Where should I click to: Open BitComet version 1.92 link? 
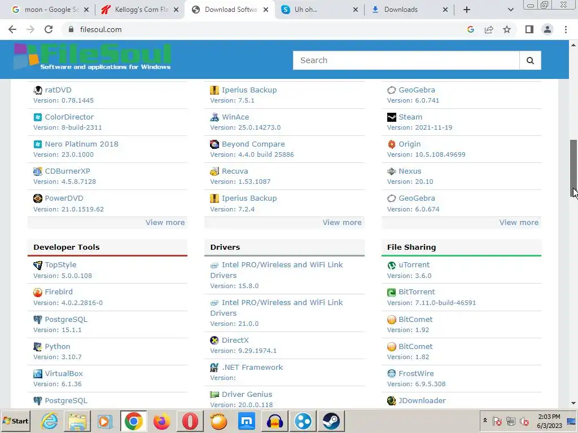(415, 320)
